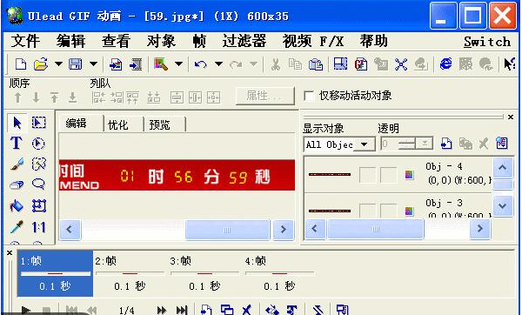
Task: Open the 过滤器 menu
Action: point(244,41)
